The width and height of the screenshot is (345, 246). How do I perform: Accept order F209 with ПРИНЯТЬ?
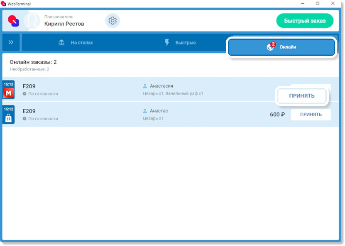tap(302, 96)
